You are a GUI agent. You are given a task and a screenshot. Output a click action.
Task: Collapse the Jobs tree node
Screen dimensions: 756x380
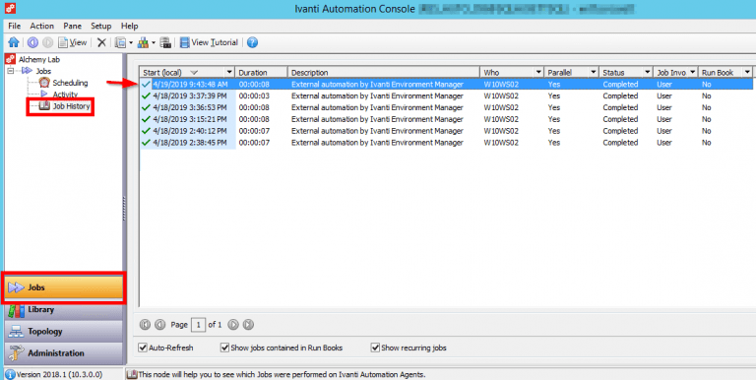[x=11, y=71]
